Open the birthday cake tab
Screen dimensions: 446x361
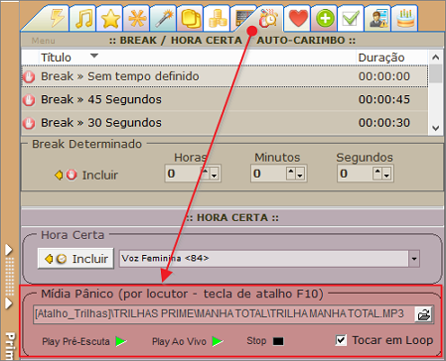pos(405,18)
